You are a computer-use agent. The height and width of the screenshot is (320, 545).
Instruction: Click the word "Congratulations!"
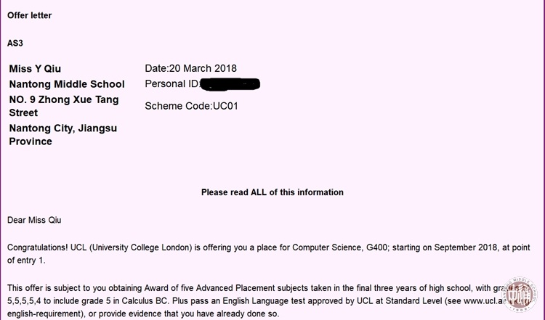[38, 247]
